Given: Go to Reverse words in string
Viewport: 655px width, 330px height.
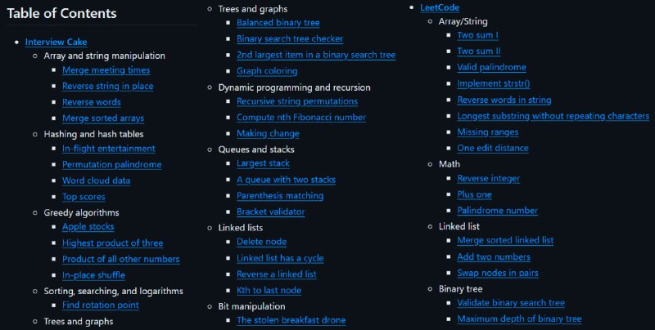Looking at the screenshot, I should pyautogui.click(x=504, y=100).
